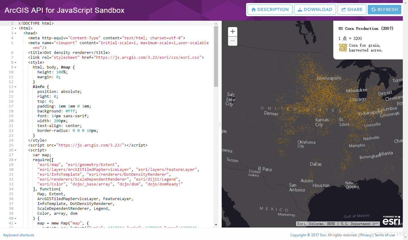Screen dimensions: 408x240
Task: Click the code scrollbar down arrow
Action: 216,224
